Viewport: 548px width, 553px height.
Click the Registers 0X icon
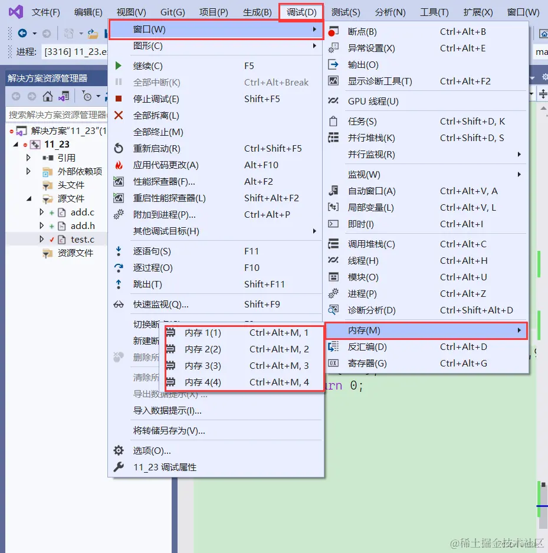pyautogui.click(x=333, y=364)
